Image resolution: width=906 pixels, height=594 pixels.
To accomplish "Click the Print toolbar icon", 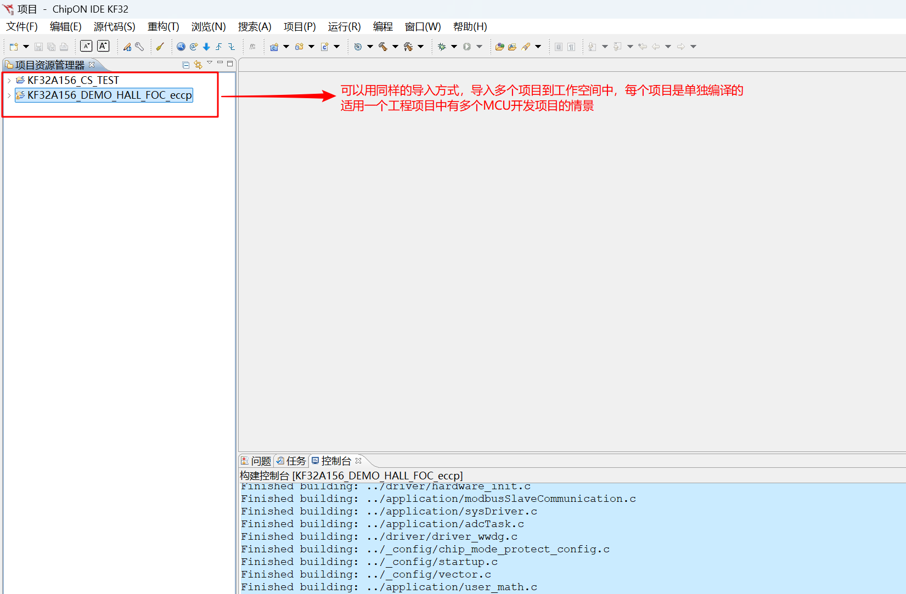I will [x=64, y=47].
